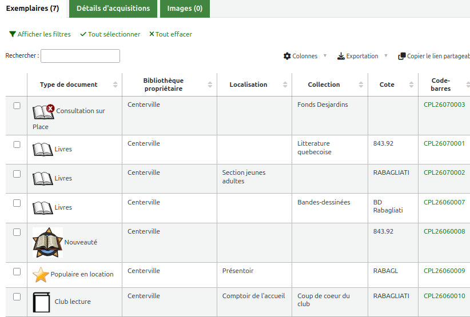Screen dimensions: 470x317
Task: Click the copy icon for shareable link
Action: pos(401,56)
